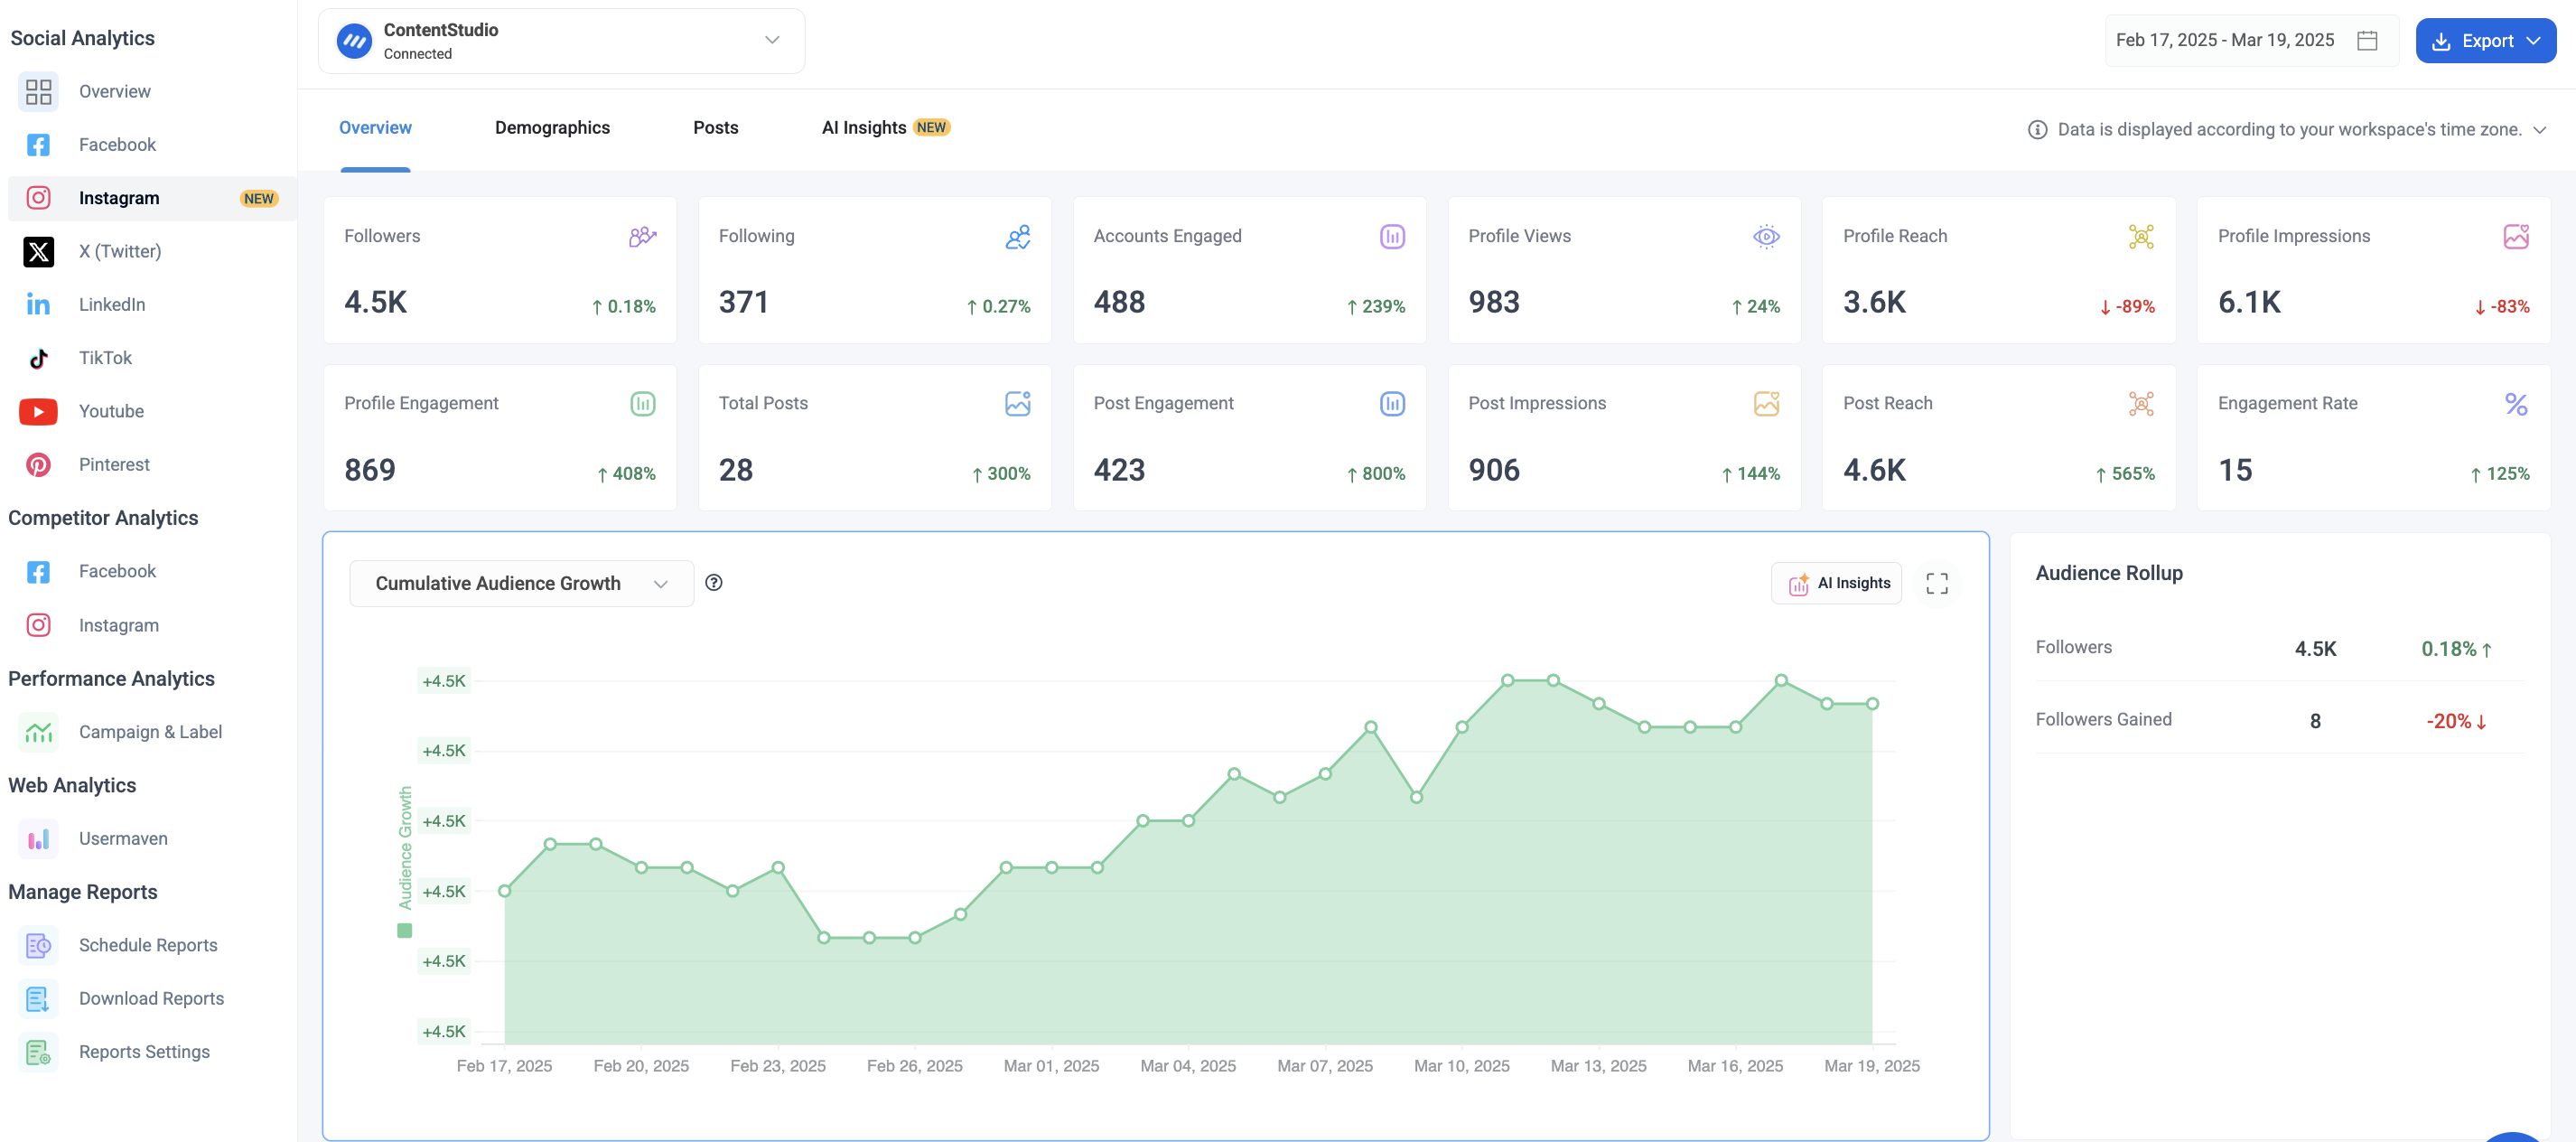This screenshot has width=2576, height=1142.
Task: Switch to the Demographics tab
Action: 552,128
